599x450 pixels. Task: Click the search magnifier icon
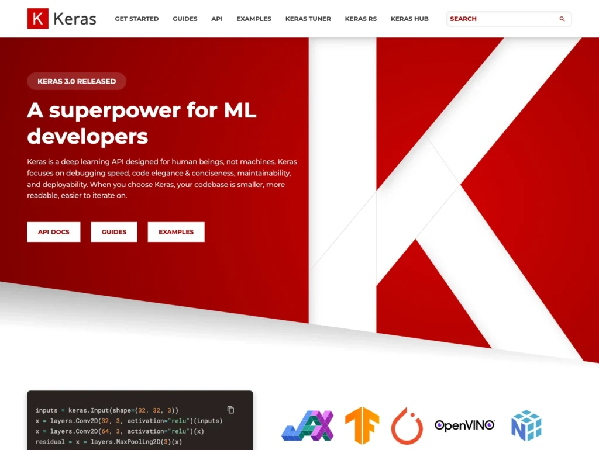[560, 19]
